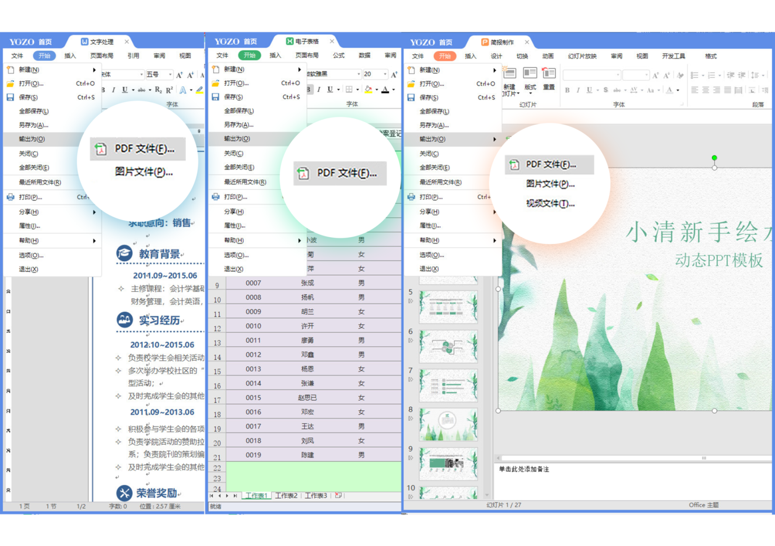This screenshot has height=546, width=775.
Task: Click PDF file option in spreadsheet callout
Action: [x=340, y=173]
